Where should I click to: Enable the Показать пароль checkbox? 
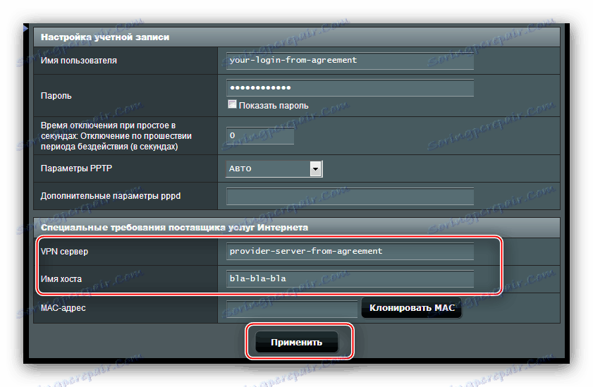pyautogui.click(x=232, y=104)
